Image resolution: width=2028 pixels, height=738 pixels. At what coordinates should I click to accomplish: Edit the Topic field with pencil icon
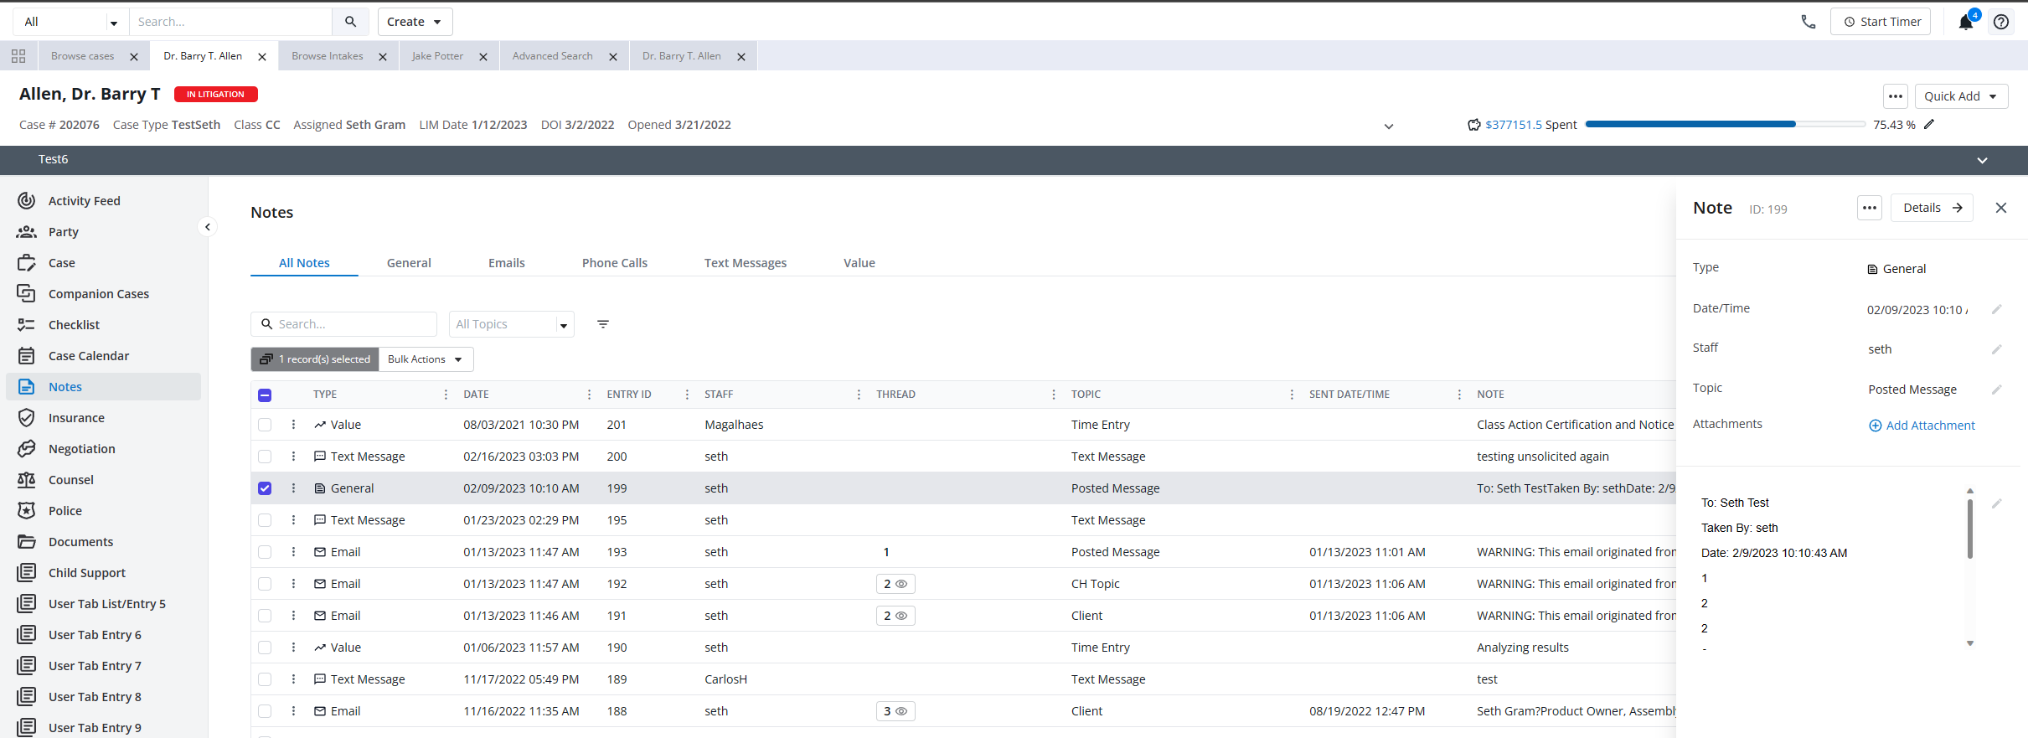[1997, 390]
